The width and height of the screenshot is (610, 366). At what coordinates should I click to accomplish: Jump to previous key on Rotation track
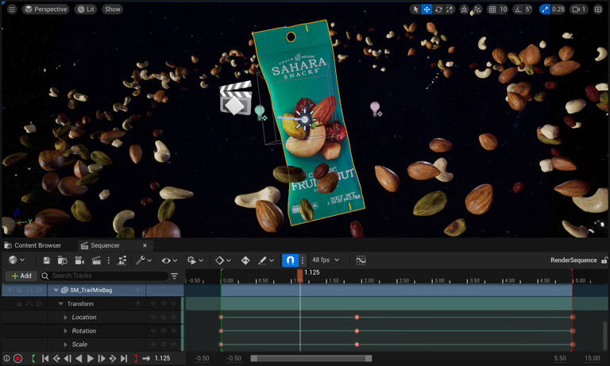tap(153, 331)
